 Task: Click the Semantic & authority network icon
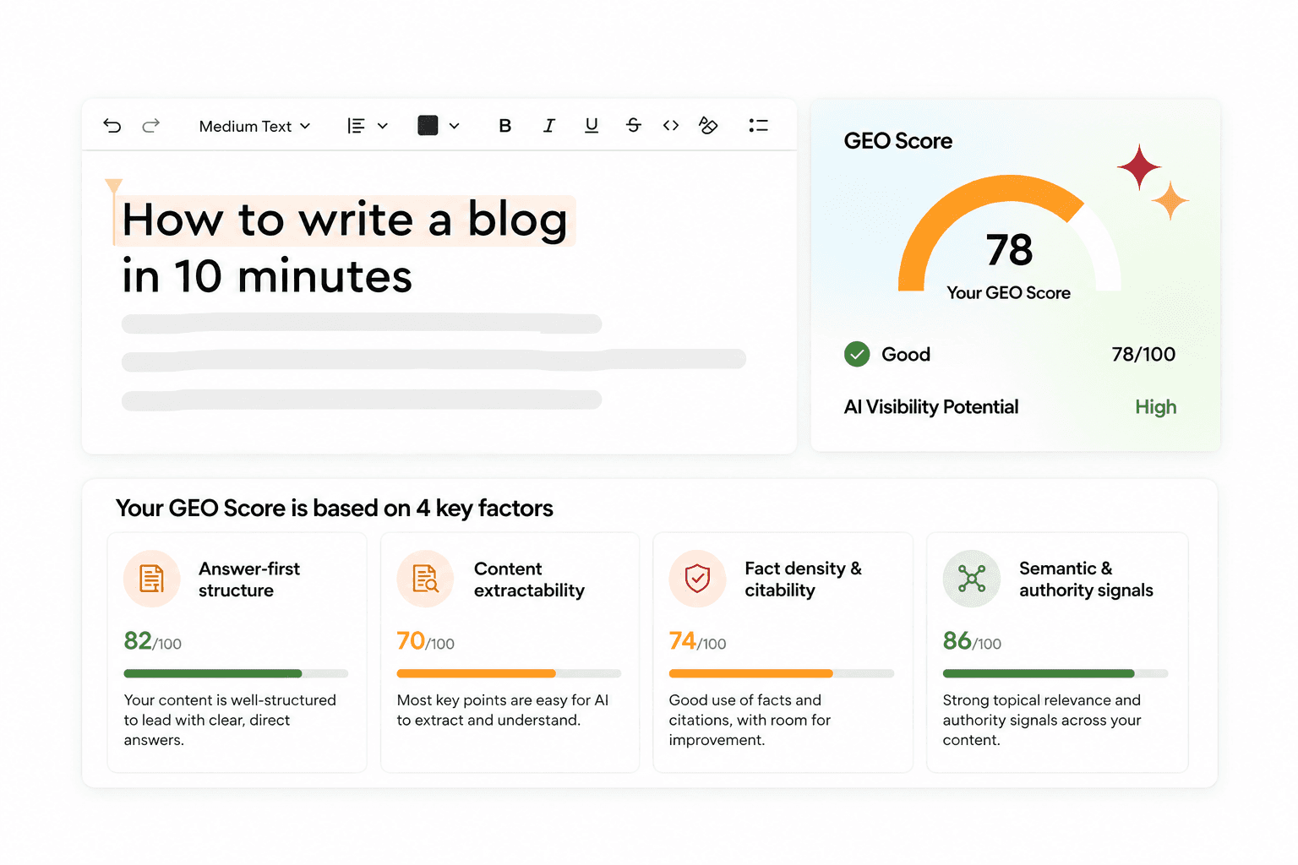(x=971, y=579)
